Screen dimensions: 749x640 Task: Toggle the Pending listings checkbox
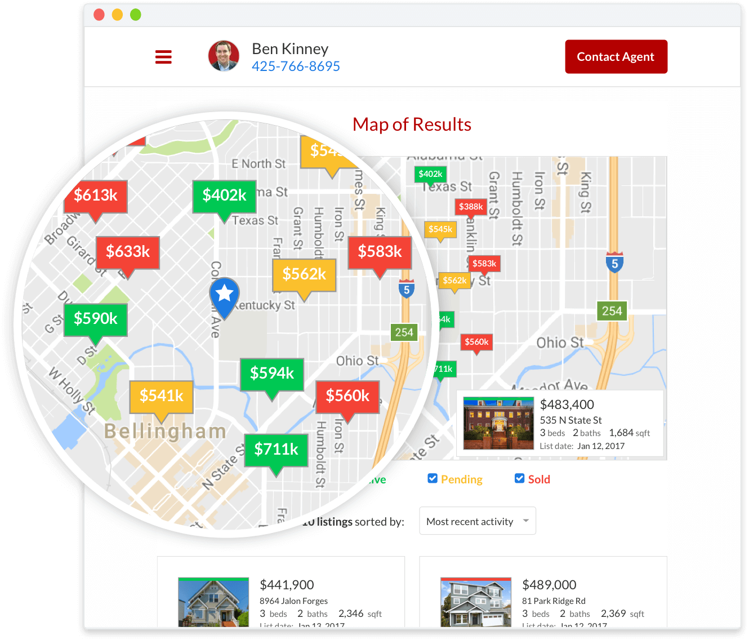433,479
